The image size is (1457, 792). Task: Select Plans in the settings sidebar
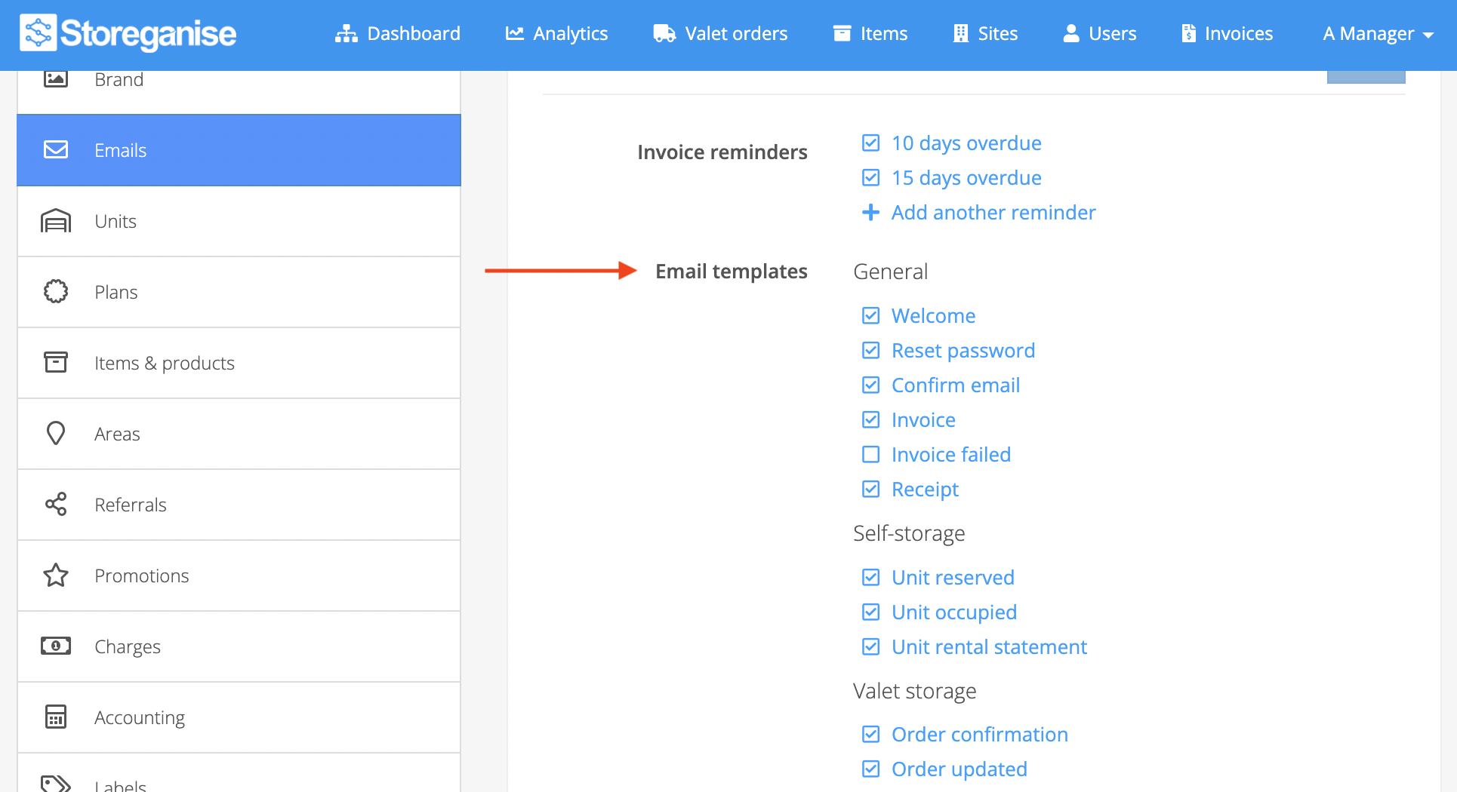(x=239, y=292)
